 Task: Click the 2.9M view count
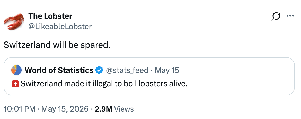(103, 109)
